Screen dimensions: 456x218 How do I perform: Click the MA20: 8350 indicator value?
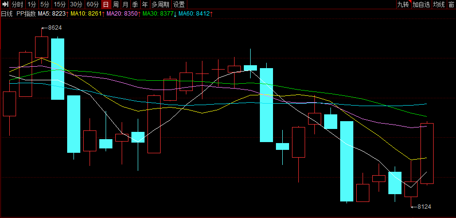click(x=124, y=13)
